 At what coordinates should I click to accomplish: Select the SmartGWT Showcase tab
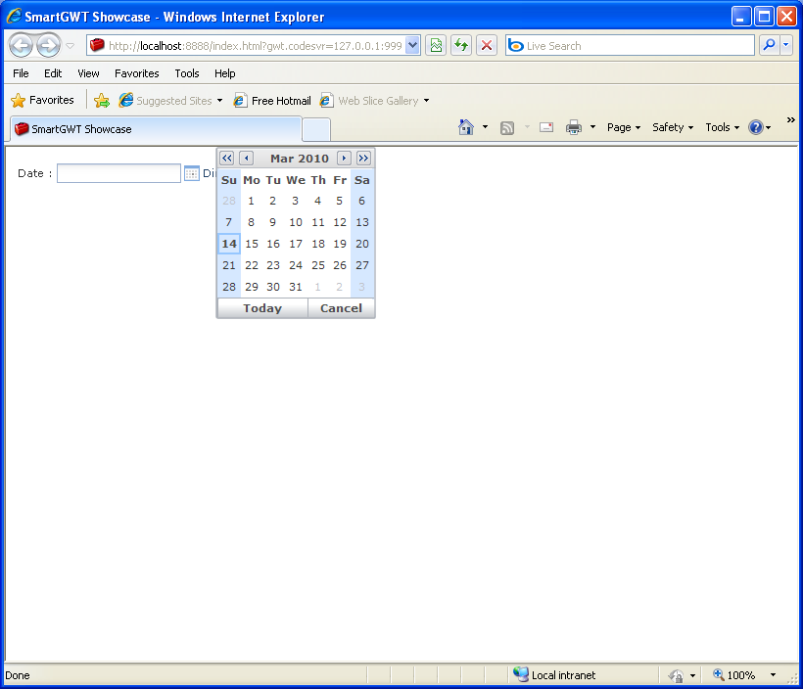(x=156, y=129)
